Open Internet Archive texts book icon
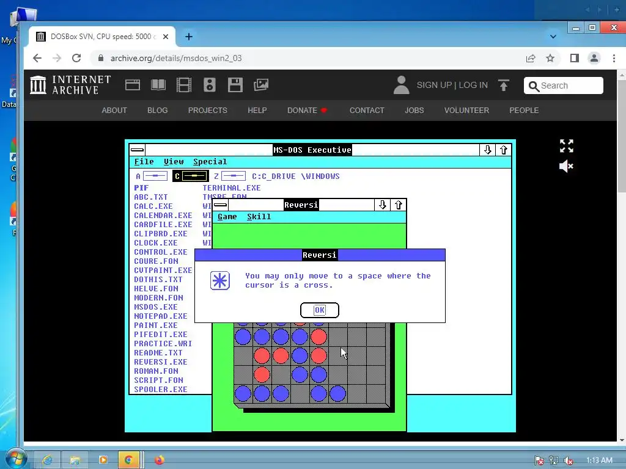This screenshot has width=626, height=469. click(158, 85)
